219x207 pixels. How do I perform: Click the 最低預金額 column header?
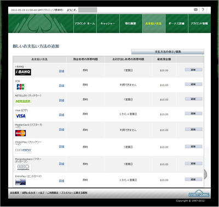(164, 59)
